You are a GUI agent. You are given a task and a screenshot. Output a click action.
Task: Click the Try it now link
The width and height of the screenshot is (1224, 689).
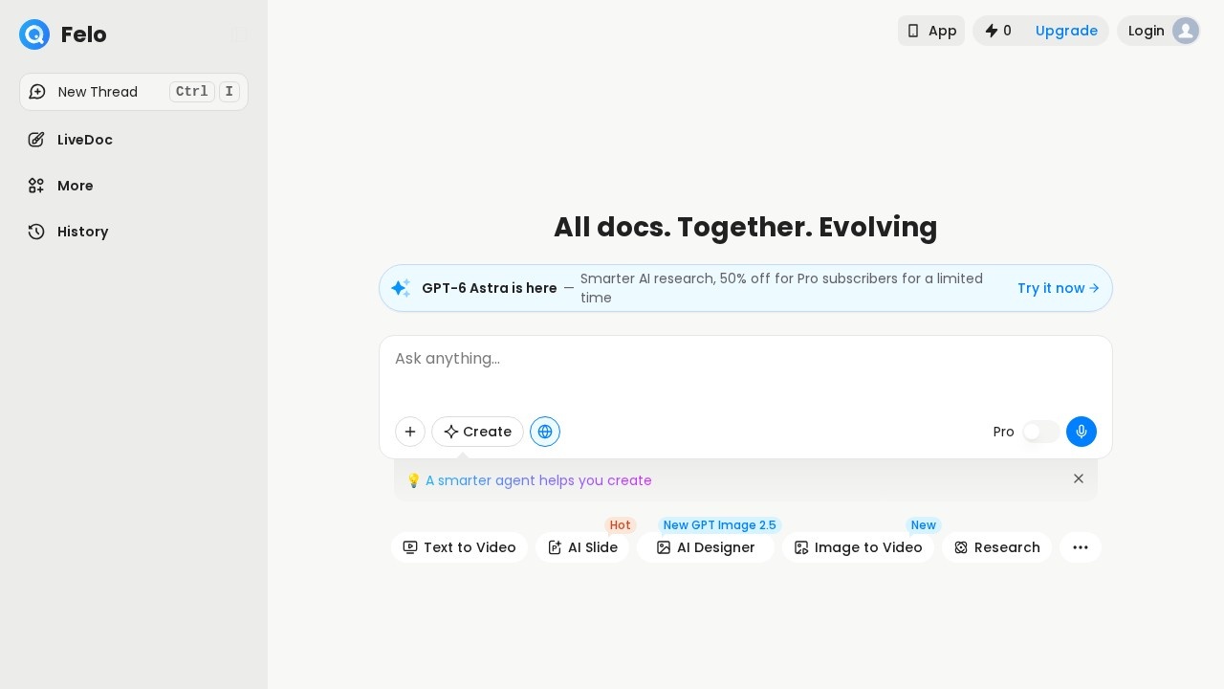(1058, 288)
